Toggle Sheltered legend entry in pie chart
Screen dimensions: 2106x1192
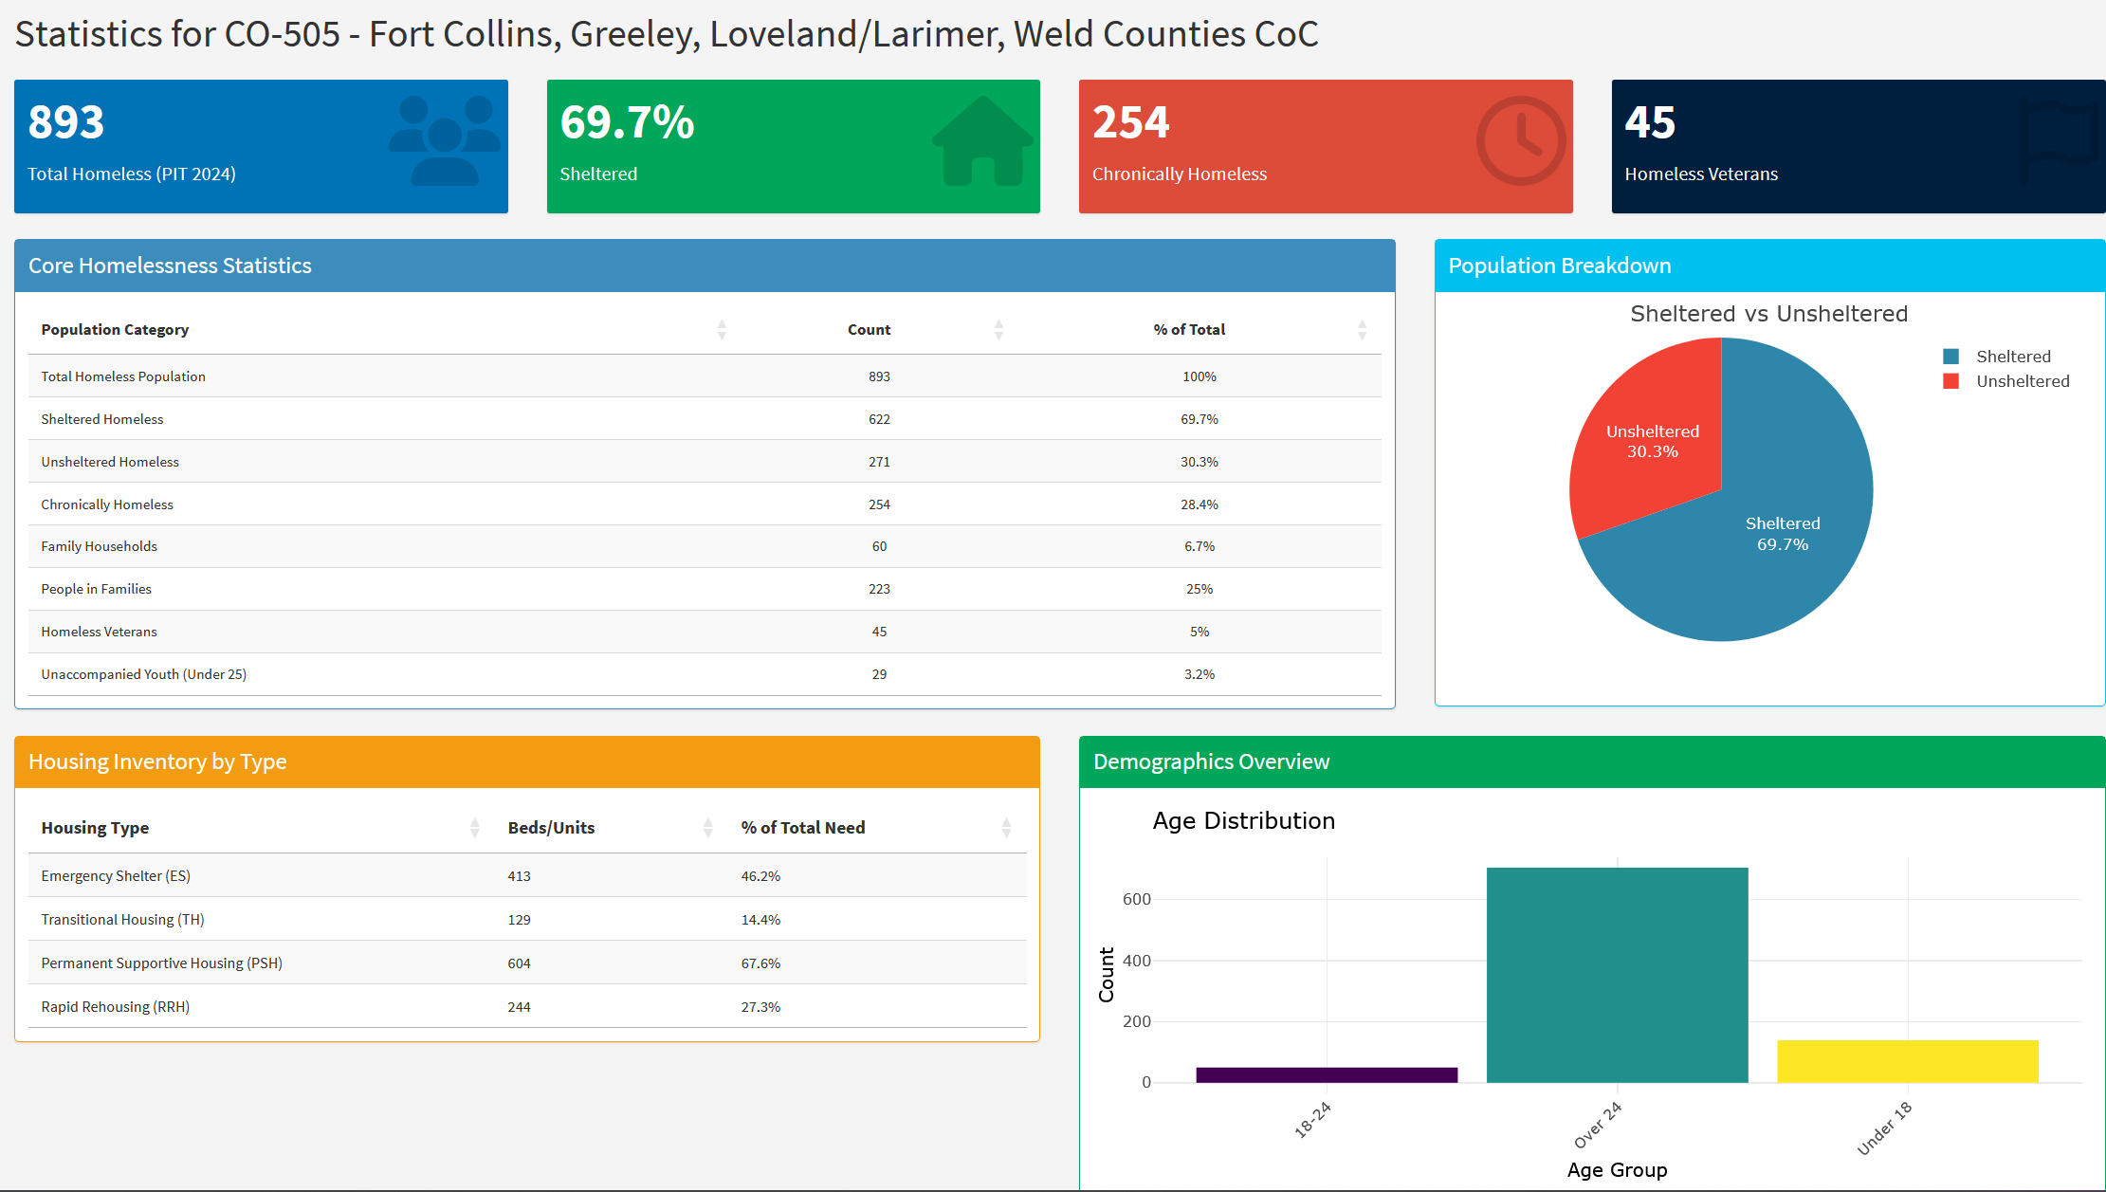(x=1997, y=357)
